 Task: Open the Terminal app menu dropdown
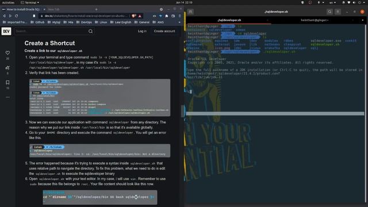pyautogui.click(x=30, y=2)
